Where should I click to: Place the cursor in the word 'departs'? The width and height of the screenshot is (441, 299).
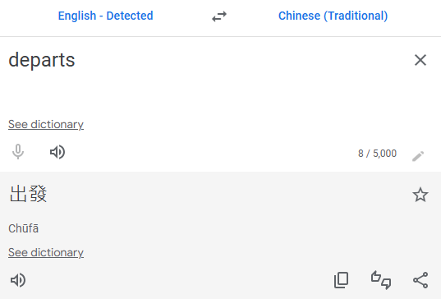point(42,60)
